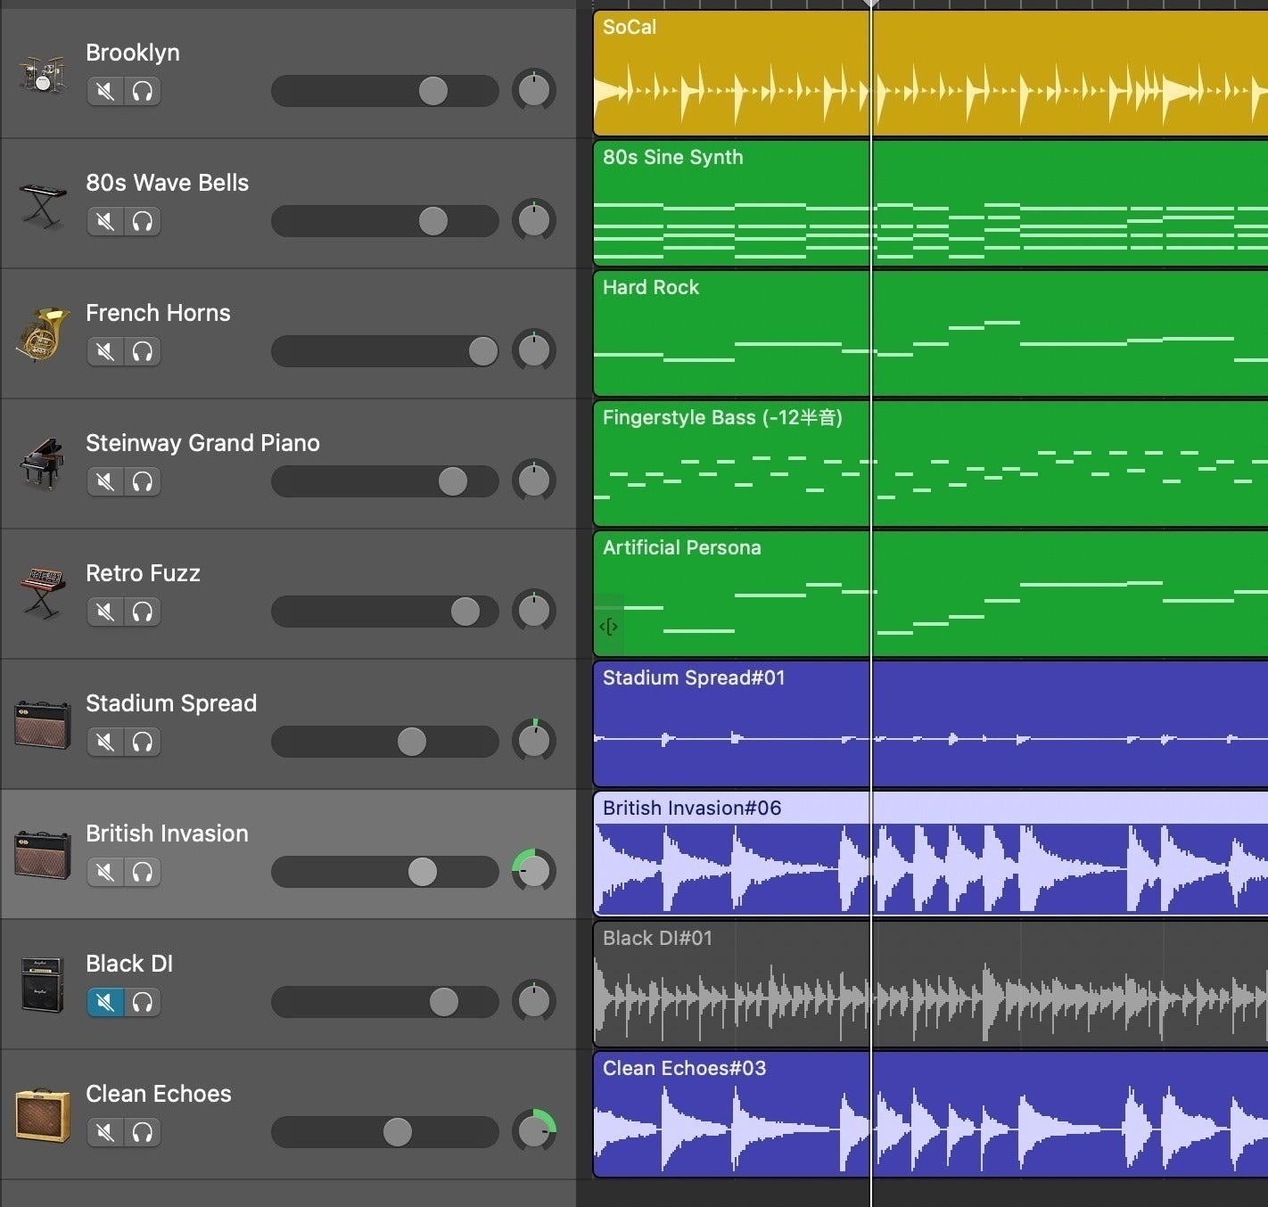This screenshot has width=1268, height=1207.
Task: Select the French Horns instrument icon
Action: 42,334
